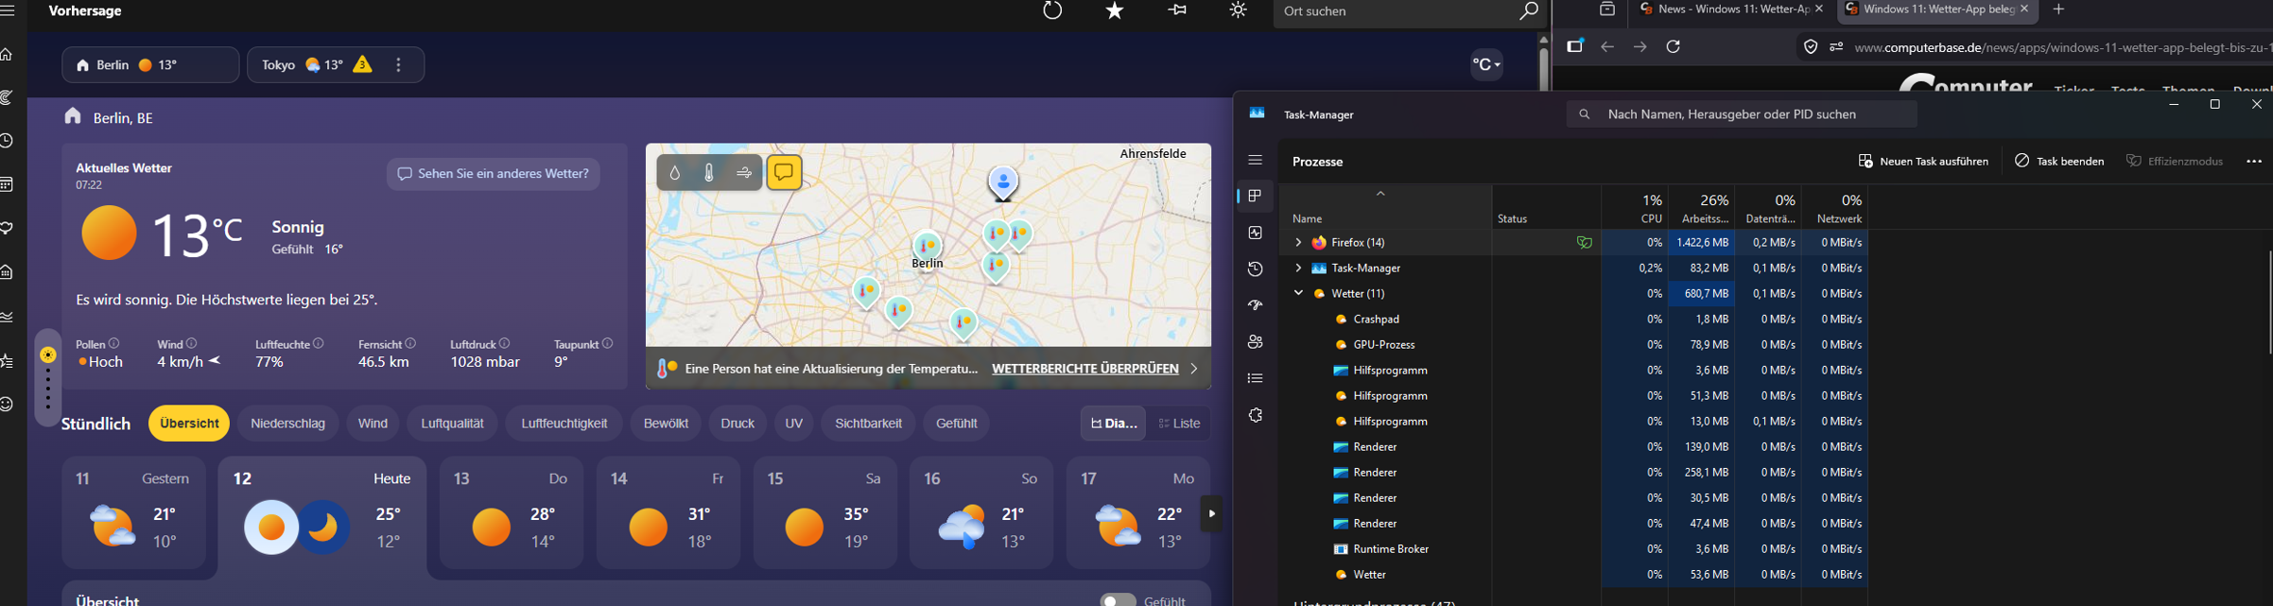This screenshot has height=606, width=2273.
Task: Open Task Manager Processes sidebar icon
Action: tap(1255, 196)
